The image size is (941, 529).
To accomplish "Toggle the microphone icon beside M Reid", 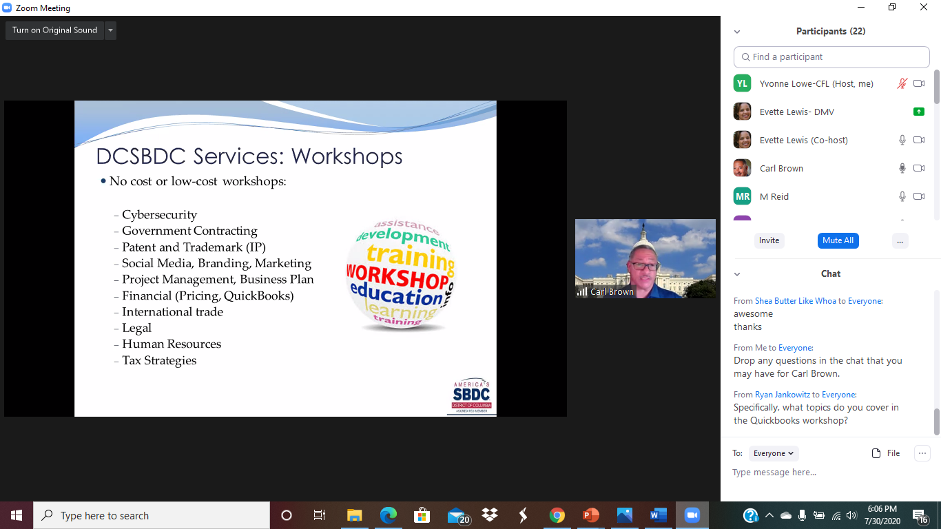I will tap(902, 196).
